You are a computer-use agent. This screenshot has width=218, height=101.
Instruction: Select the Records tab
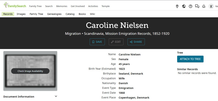click(x=8, y=14)
